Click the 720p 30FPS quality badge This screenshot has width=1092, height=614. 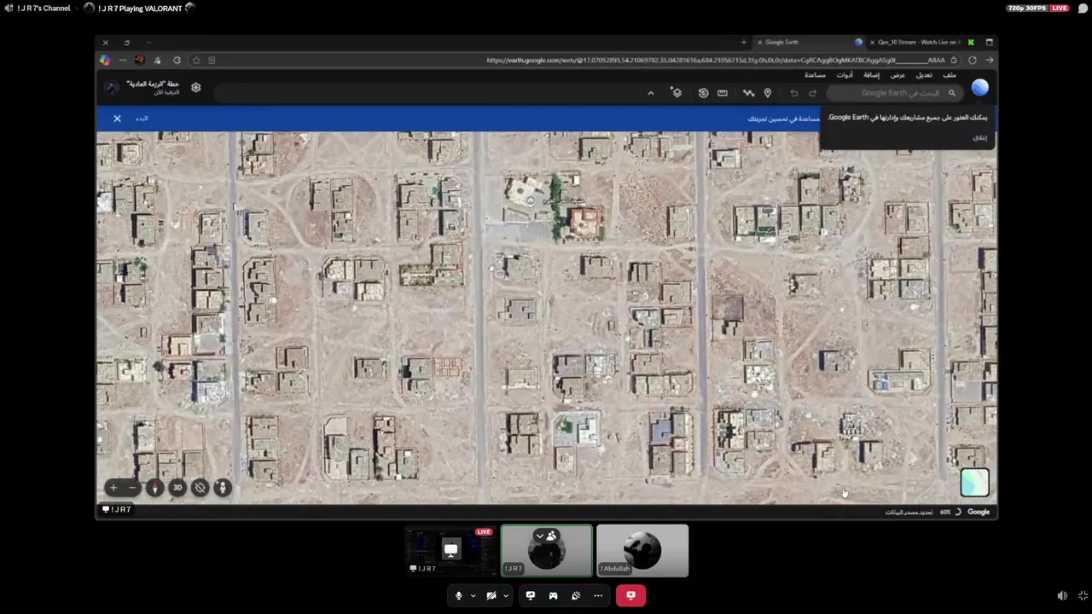click(x=1026, y=9)
